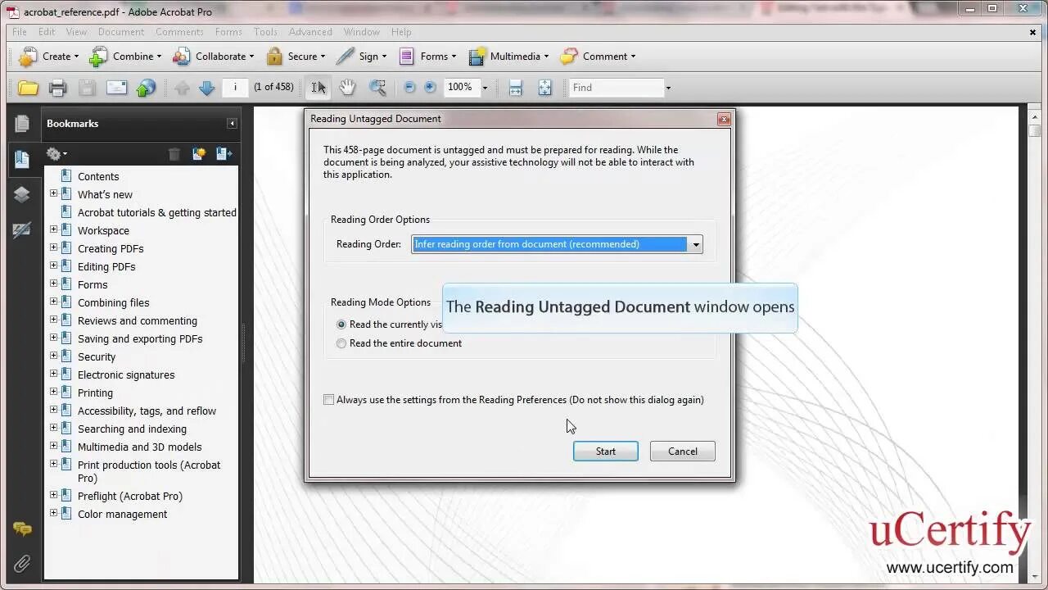This screenshot has width=1048, height=590.
Task: Expand the What's new bookmark
Action: [54, 193]
